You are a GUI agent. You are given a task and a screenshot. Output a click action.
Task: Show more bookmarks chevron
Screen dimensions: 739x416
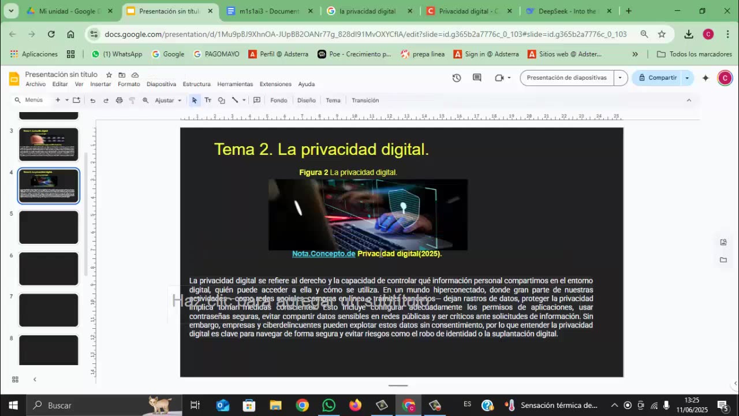(x=635, y=54)
